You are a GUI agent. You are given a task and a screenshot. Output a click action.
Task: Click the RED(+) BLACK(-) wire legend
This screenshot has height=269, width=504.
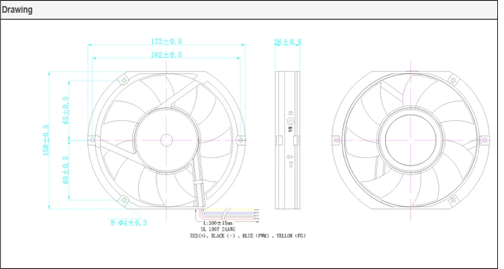(248, 236)
